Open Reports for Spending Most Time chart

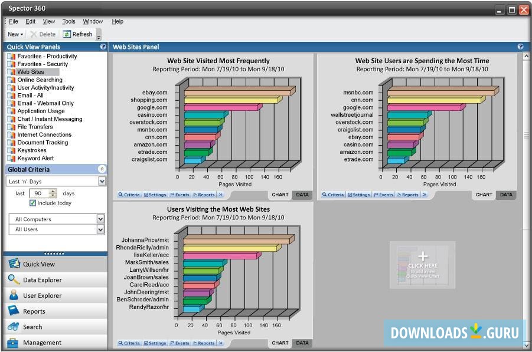(408, 195)
